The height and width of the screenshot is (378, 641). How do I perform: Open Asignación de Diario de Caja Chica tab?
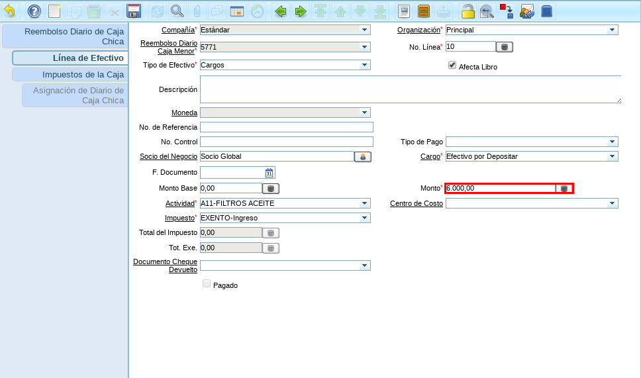(x=75, y=95)
